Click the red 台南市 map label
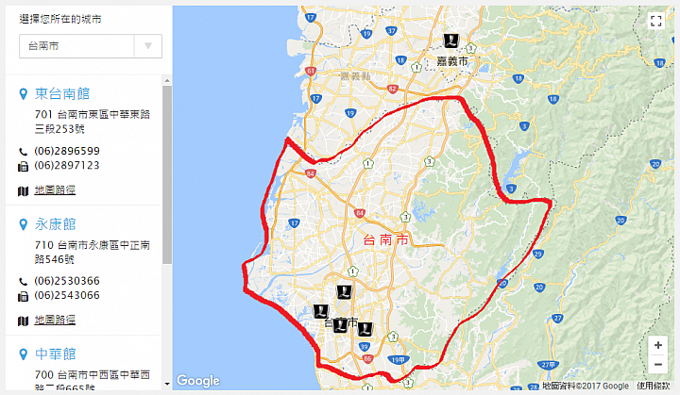This screenshot has height=395, width=680. [385, 240]
